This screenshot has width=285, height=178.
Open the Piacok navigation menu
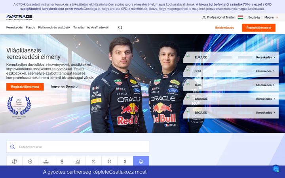(30, 27)
